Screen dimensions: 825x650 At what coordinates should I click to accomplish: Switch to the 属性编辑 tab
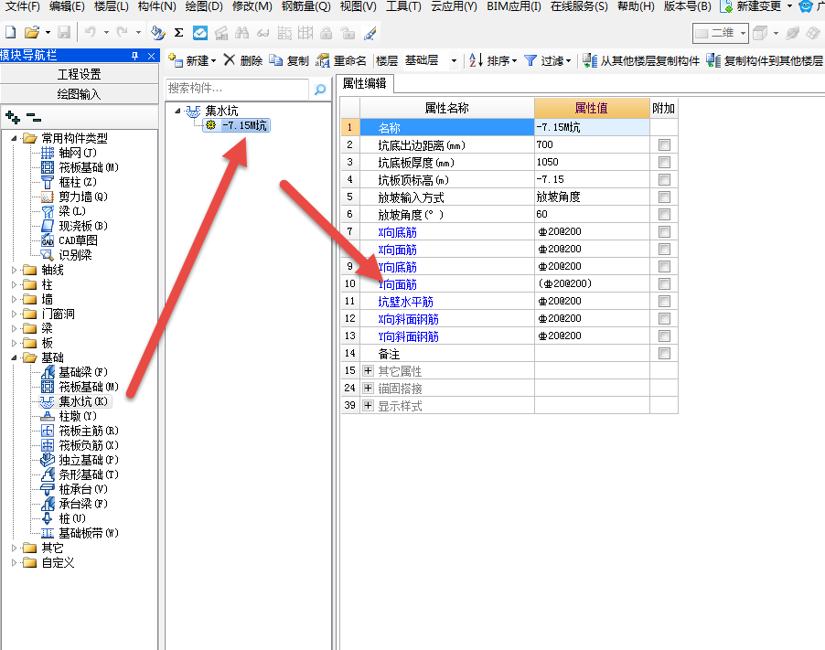click(x=365, y=83)
